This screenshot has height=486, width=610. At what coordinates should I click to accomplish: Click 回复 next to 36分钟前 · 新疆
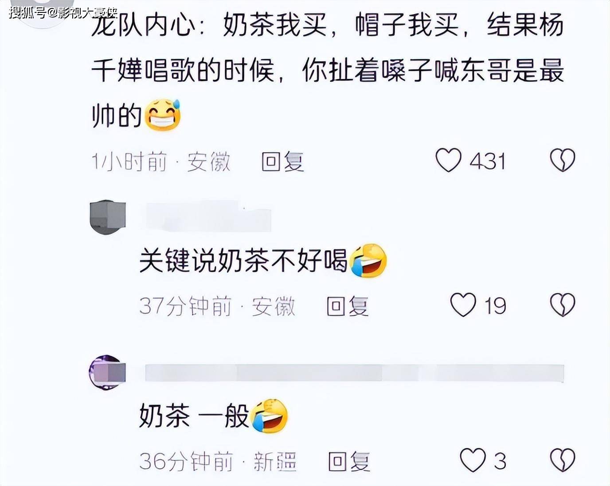(349, 462)
